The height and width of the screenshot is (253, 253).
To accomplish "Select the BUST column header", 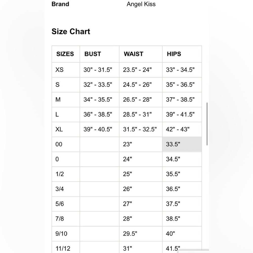I will point(93,54).
